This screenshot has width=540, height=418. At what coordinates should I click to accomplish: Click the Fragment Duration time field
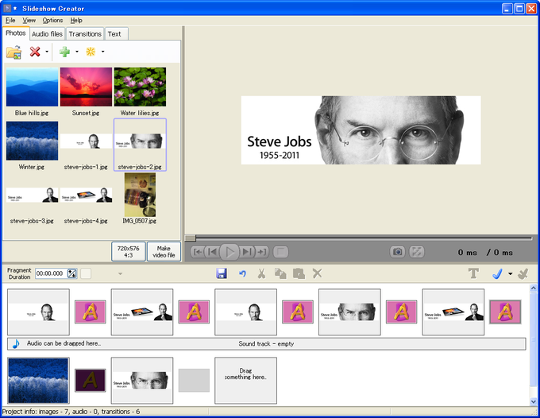(51, 273)
